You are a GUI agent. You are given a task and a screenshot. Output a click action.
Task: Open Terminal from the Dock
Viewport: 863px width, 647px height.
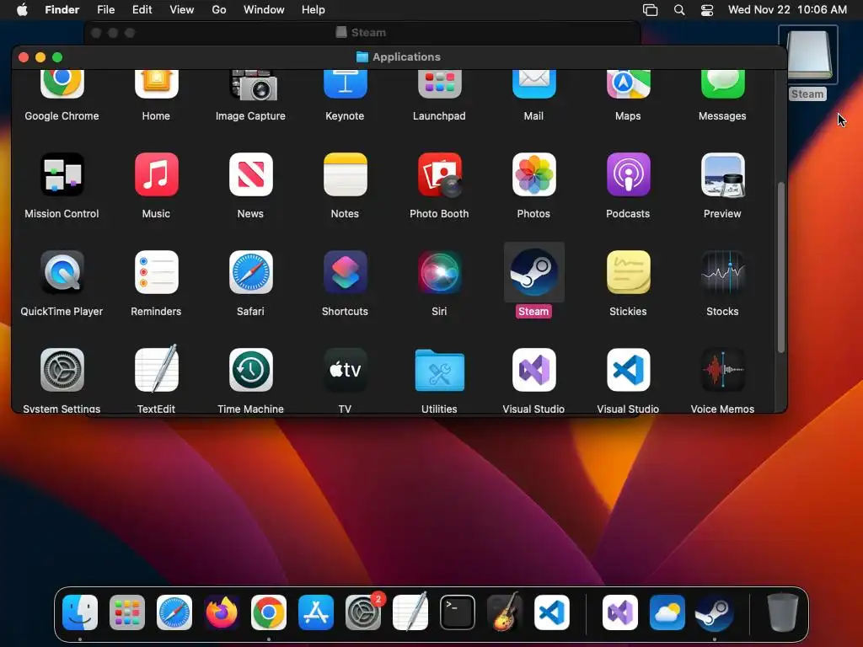point(458,612)
